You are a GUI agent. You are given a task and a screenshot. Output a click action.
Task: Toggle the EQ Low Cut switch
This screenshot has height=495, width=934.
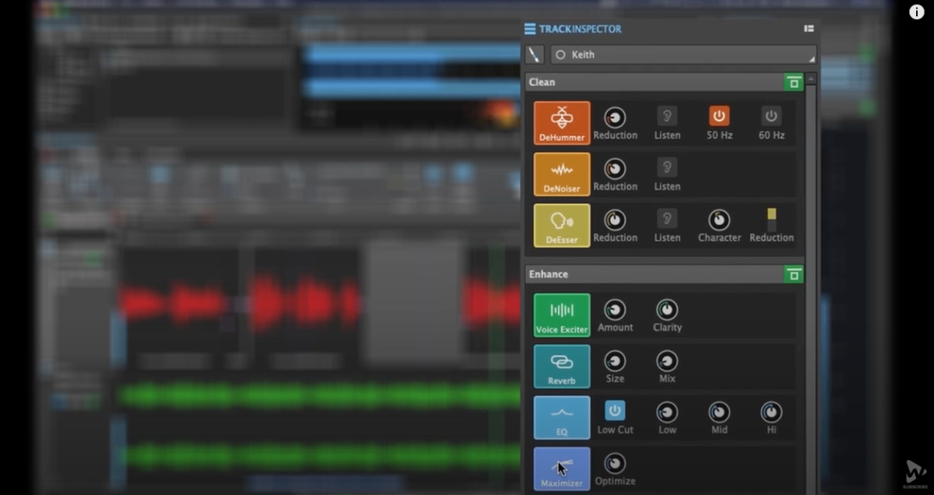pyautogui.click(x=615, y=411)
